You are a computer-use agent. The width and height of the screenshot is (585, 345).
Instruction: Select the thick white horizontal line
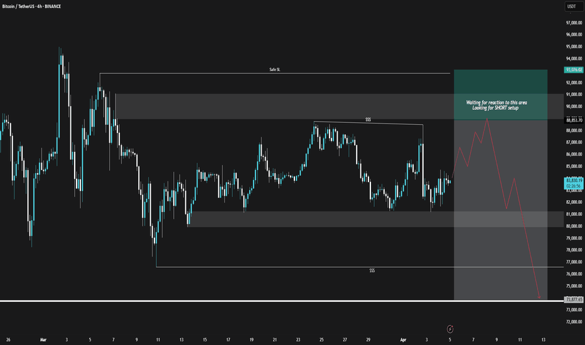282,301
